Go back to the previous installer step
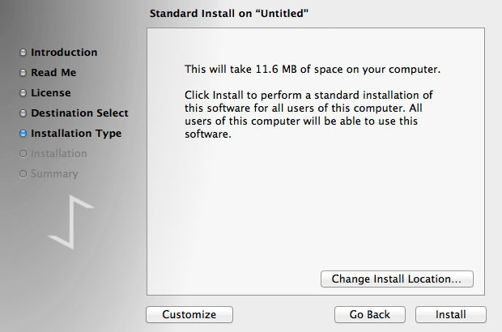This screenshot has width=502, height=332. coord(369,314)
